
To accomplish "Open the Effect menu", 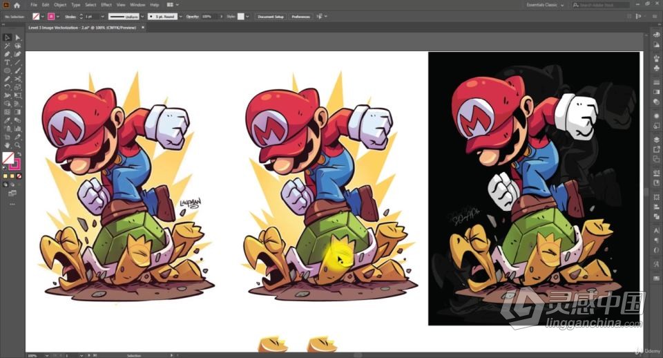I will [x=106, y=5].
